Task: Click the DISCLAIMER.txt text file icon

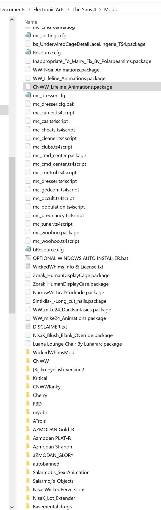Action: coord(28,327)
